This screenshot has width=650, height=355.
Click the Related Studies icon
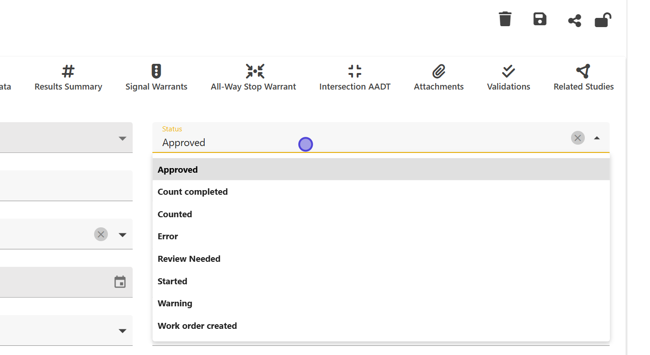point(583,71)
